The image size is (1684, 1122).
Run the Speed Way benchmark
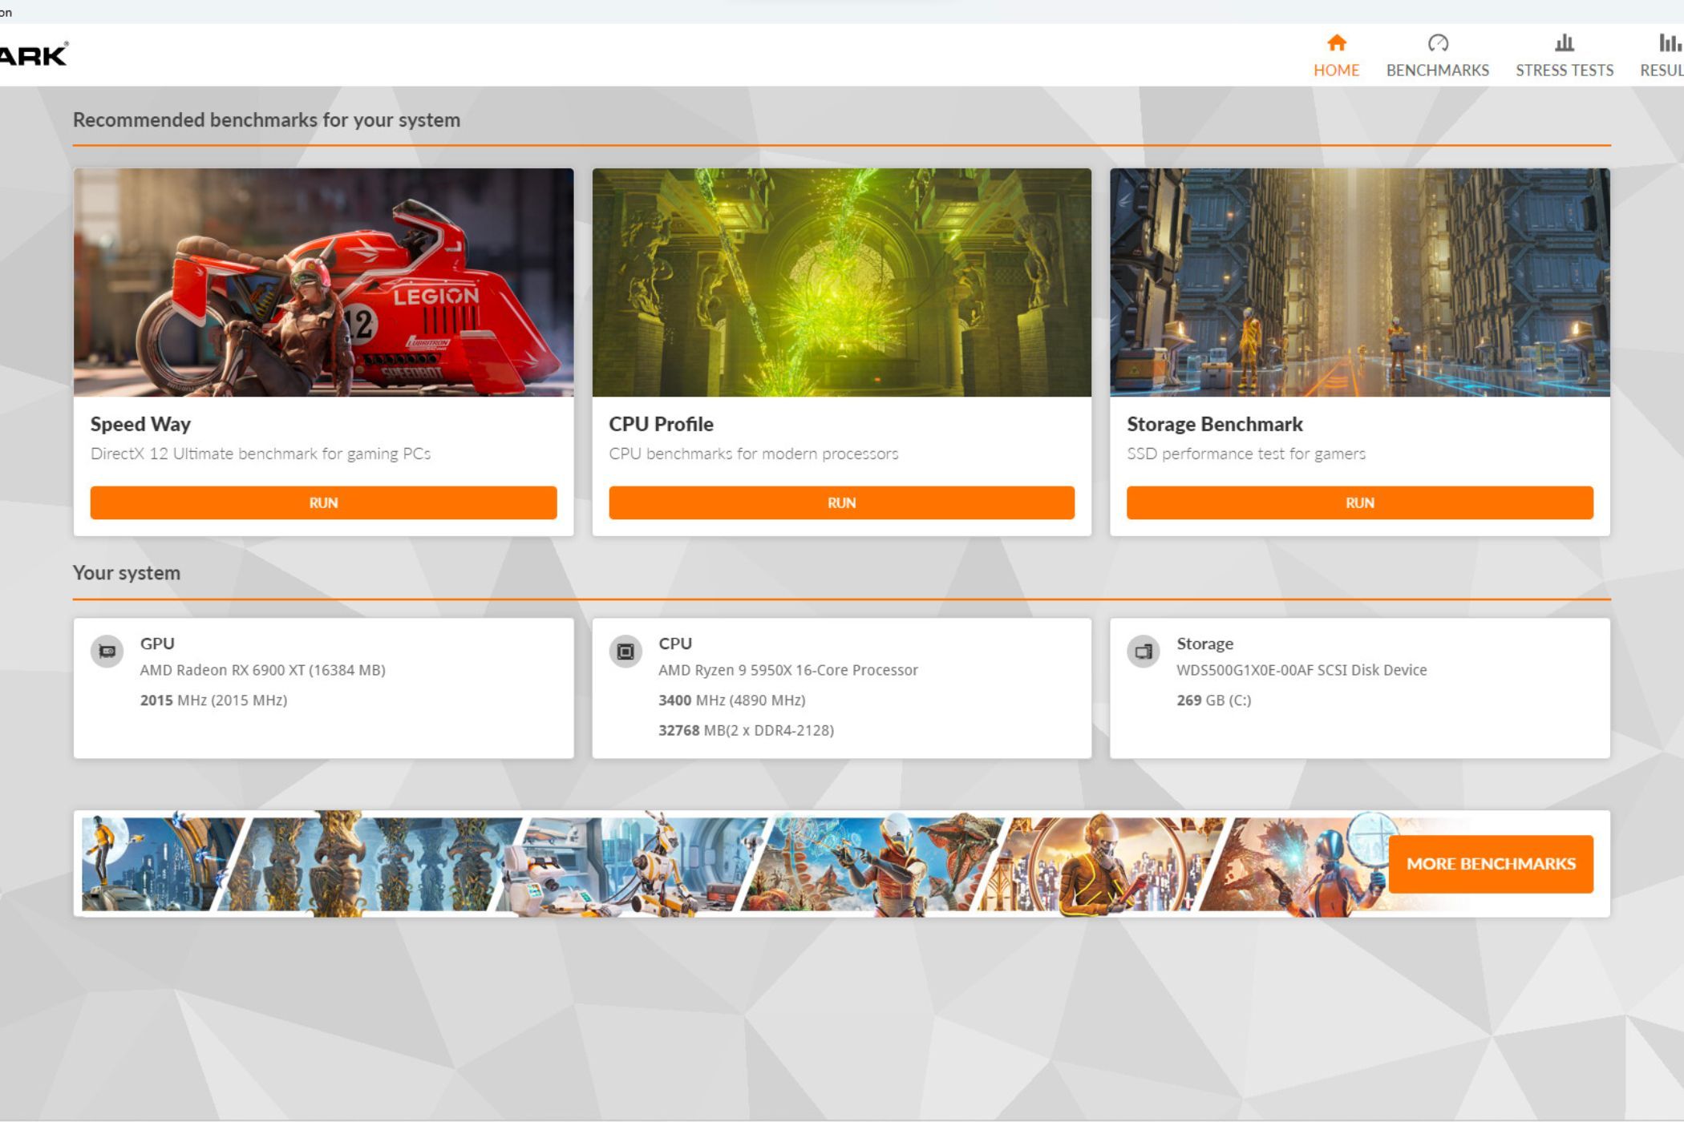(323, 502)
